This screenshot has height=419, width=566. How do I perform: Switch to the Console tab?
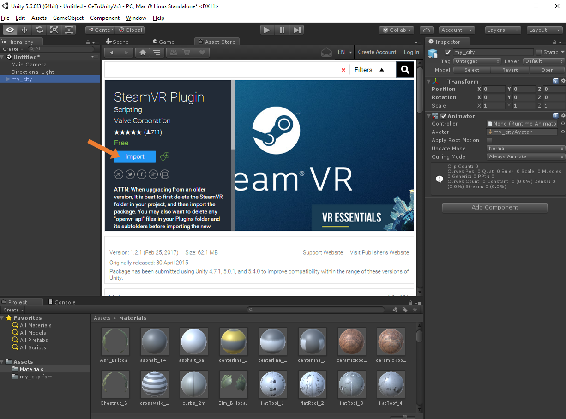coord(62,302)
